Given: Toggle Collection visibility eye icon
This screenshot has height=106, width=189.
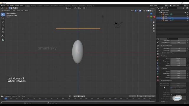Looking at the screenshot, I should pos(187,12).
